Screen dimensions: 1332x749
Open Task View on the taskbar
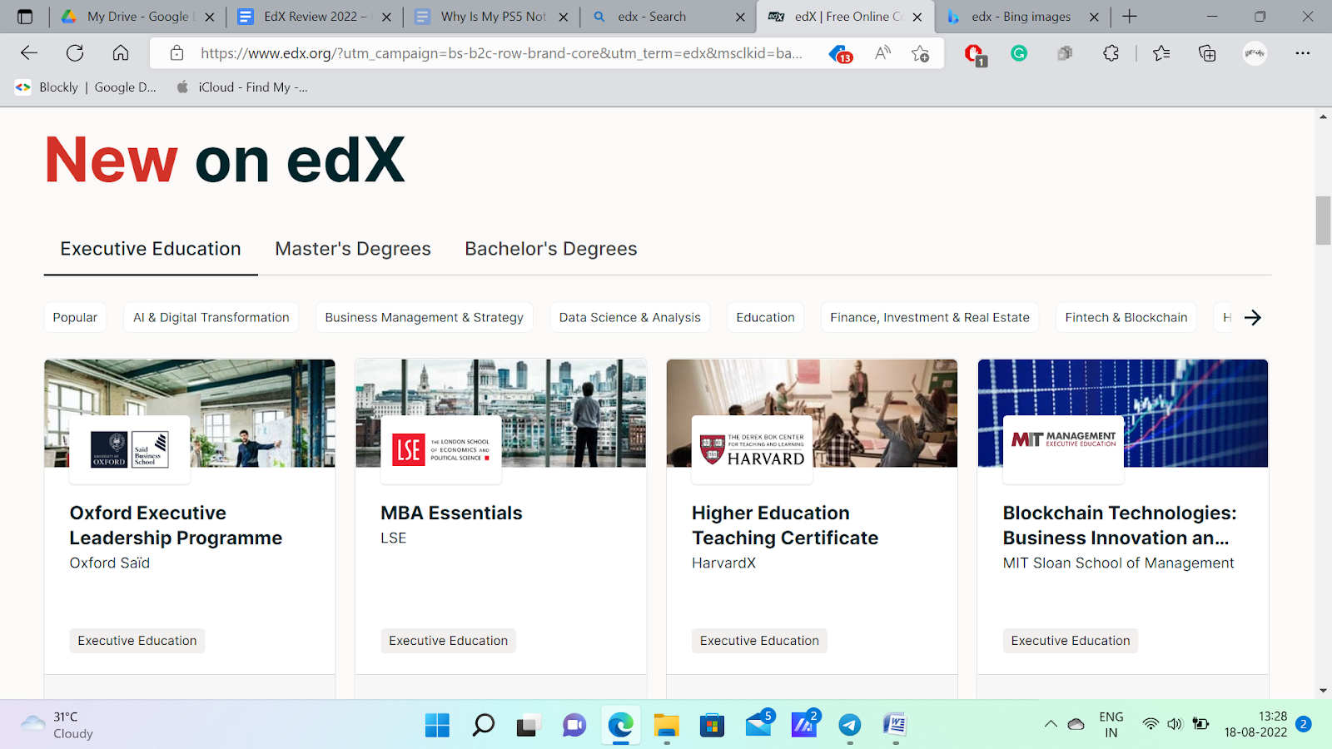[528, 725]
